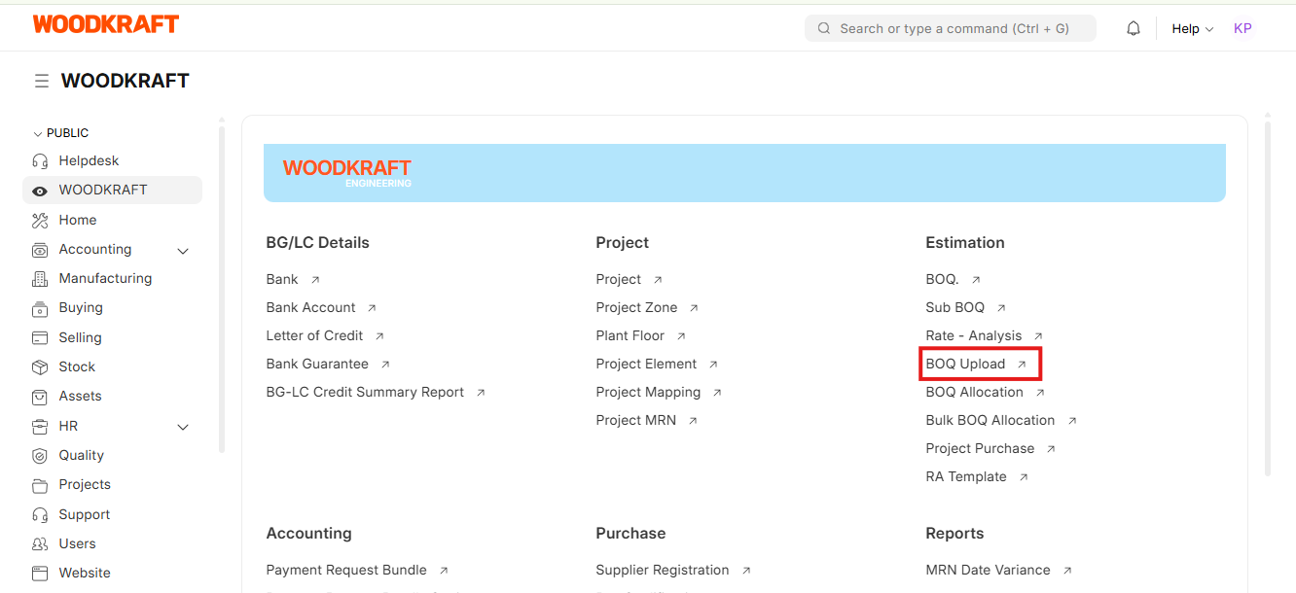Viewport: 1296px width, 593px height.
Task: Click the Assets icon in sidebar
Action: (40, 397)
